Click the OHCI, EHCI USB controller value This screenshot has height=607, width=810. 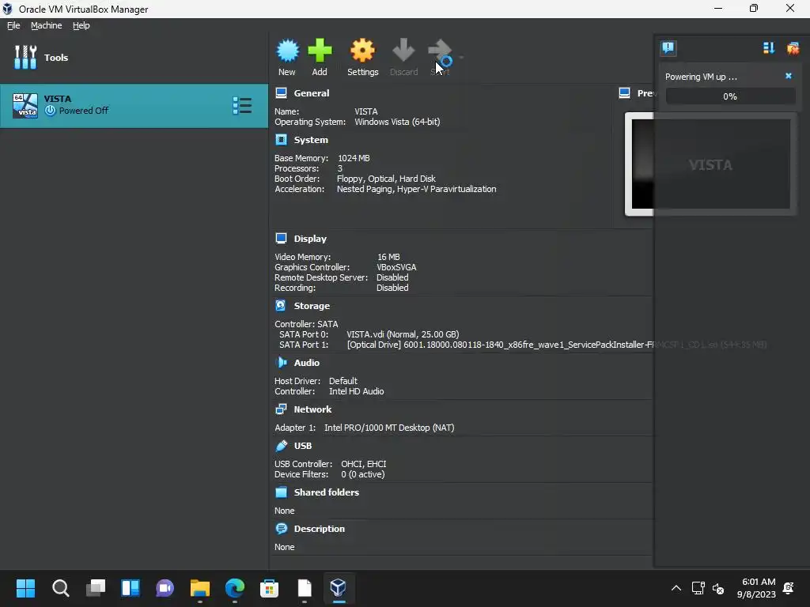(x=364, y=464)
